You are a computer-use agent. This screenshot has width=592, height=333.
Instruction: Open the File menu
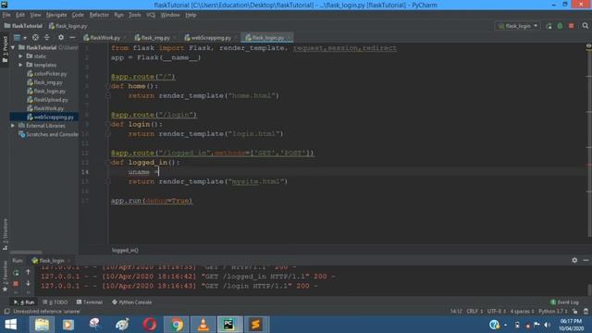coord(6,15)
